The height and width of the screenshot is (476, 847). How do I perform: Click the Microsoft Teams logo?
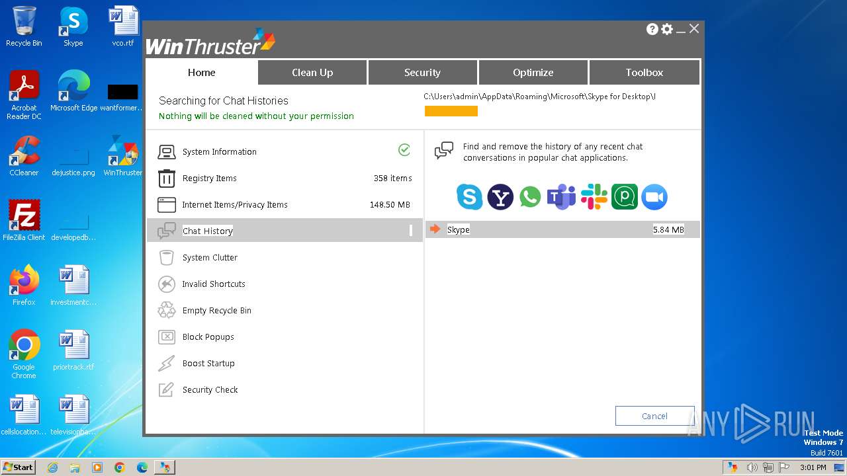[562, 197]
